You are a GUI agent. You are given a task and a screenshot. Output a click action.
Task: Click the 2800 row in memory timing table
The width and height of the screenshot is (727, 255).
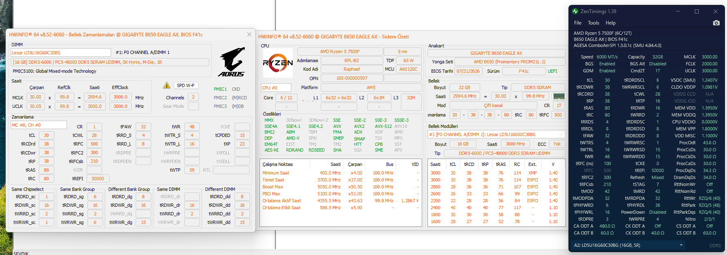(x=496, y=187)
